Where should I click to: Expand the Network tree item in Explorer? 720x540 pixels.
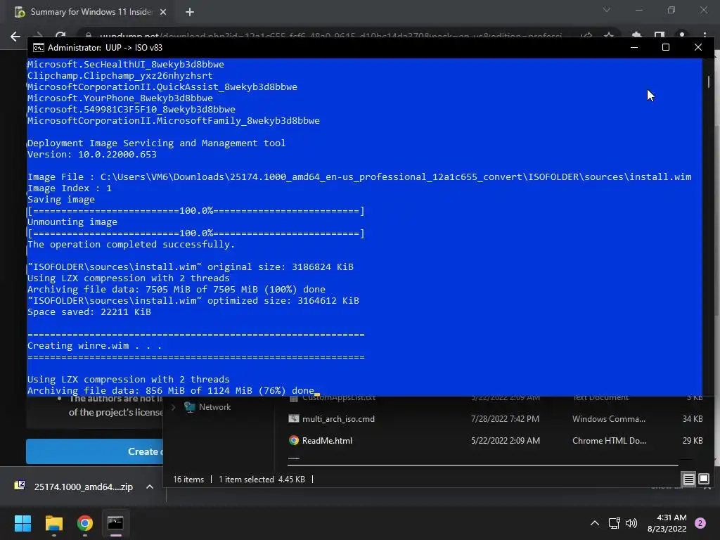click(x=173, y=407)
